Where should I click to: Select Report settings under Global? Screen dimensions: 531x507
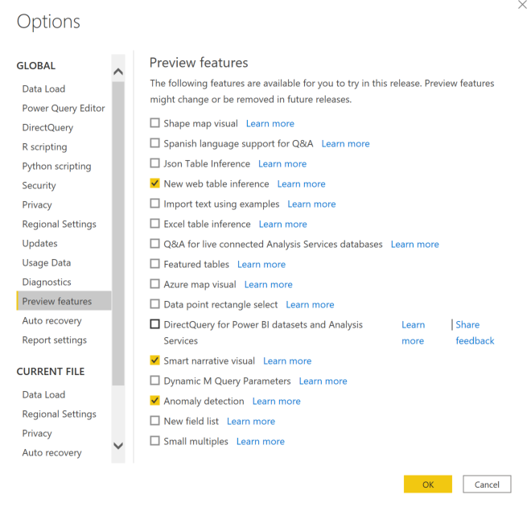[x=54, y=340]
